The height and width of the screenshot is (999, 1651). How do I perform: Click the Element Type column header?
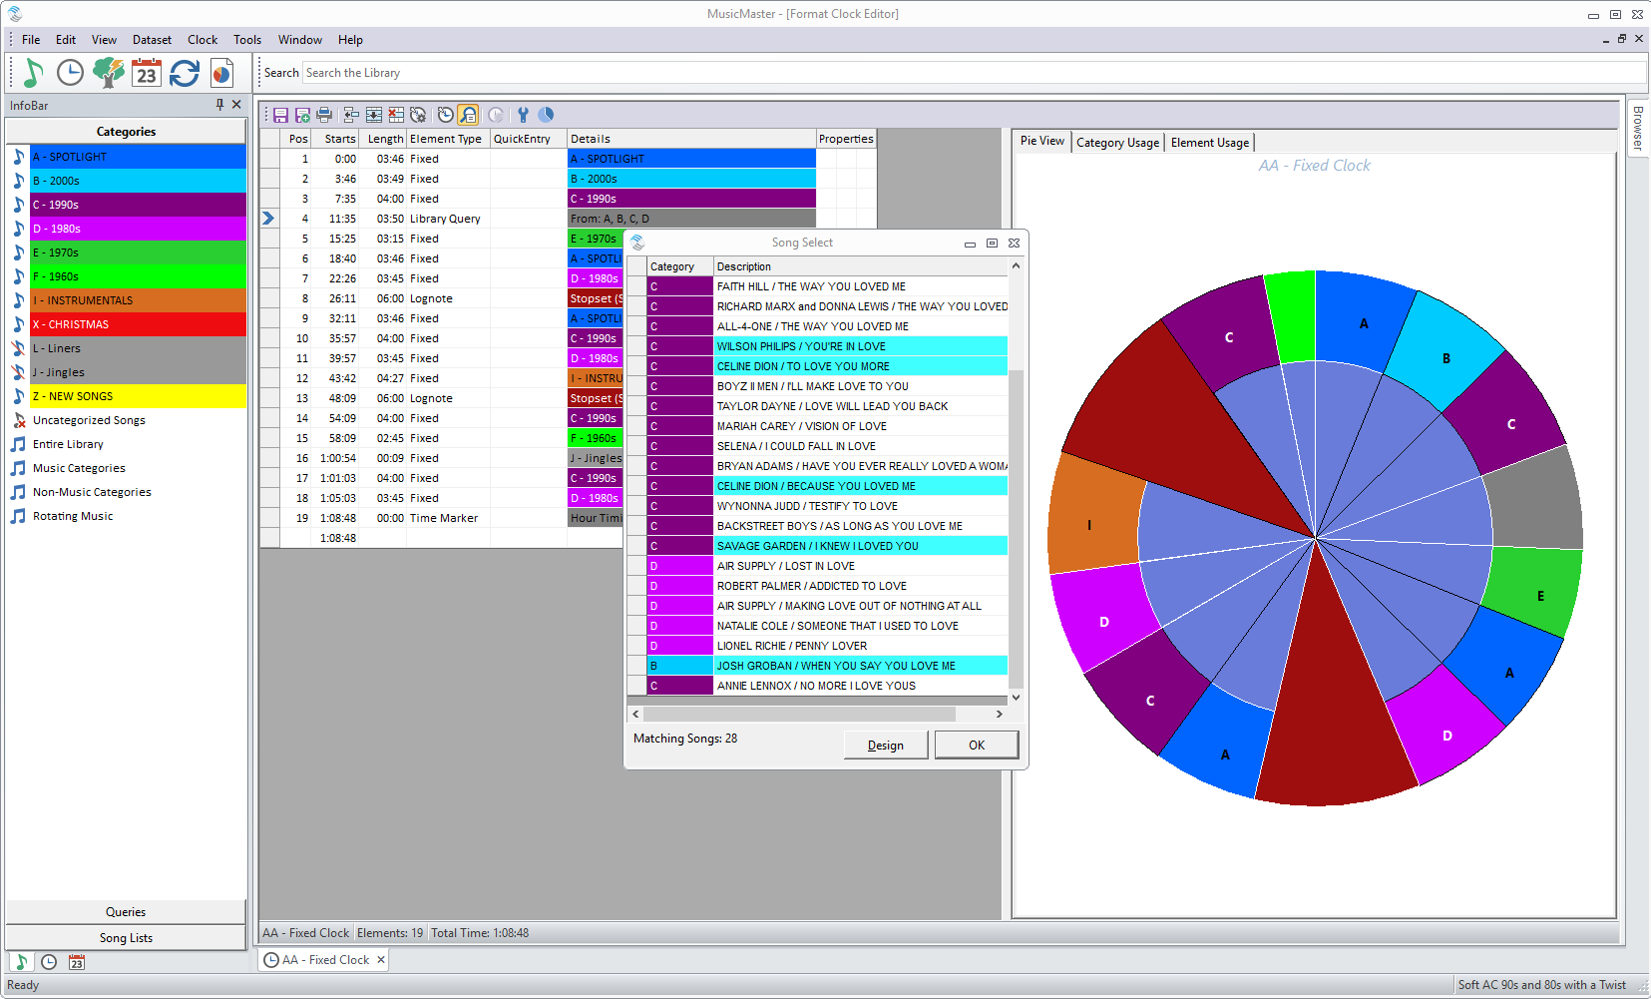[448, 139]
